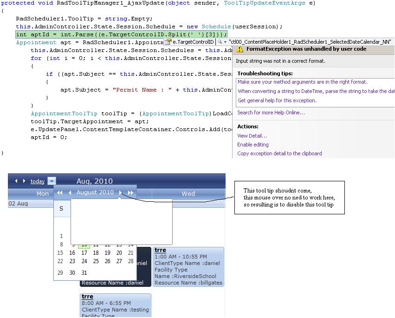Select day 23 in the calendar
This screenshot has width=395, height=318.
point(72,261)
